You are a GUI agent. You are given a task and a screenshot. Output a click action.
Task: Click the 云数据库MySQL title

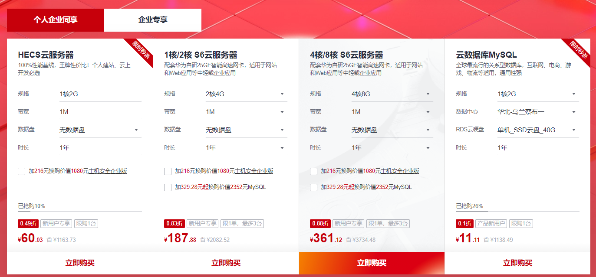(x=486, y=55)
